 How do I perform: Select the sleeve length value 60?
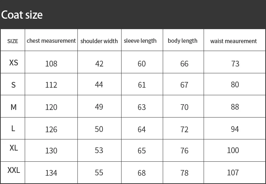pos(142,64)
